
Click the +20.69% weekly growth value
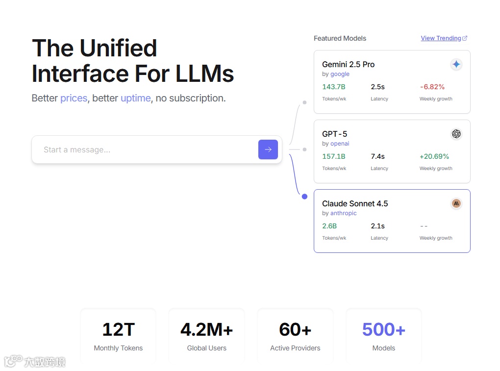[434, 156]
